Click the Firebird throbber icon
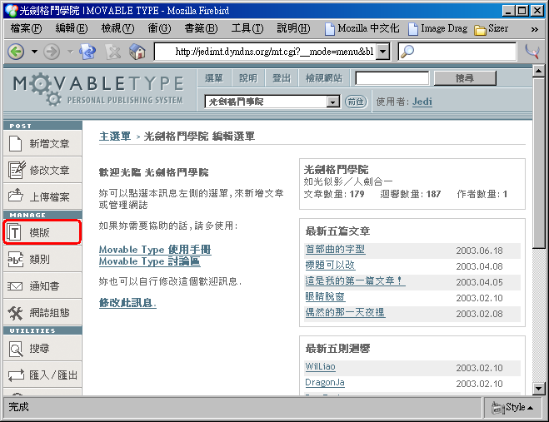 [x=532, y=52]
